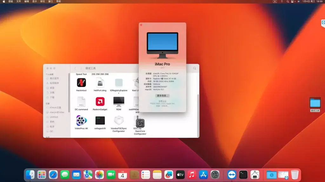Click the Finder sidebar scrollbar
This screenshot has height=182, width=325.
(69, 93)
